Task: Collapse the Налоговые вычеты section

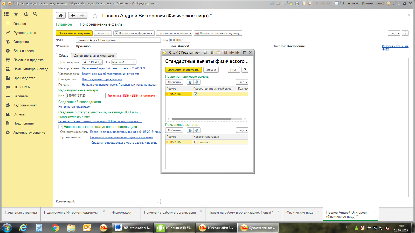Action: point(60,127)
